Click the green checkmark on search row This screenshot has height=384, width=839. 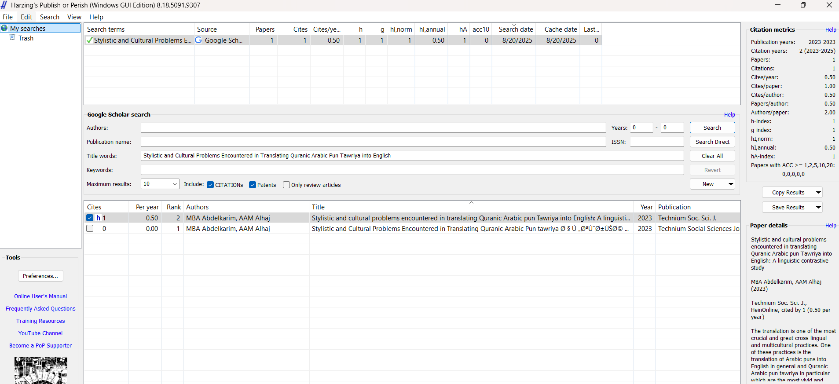90,40
